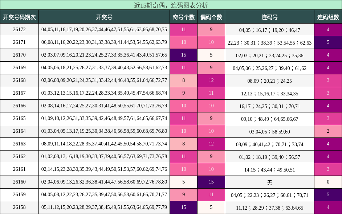Image resolution: width=342 pixels, height=214 pixels.
Task: Click consecutive numbers 03,04,05；58,59,60
Action: coord(270,132)
